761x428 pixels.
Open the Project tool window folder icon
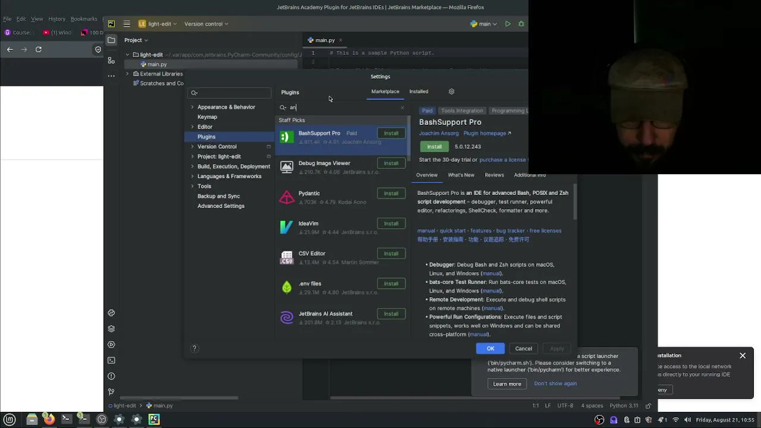(x=111, y=40)
